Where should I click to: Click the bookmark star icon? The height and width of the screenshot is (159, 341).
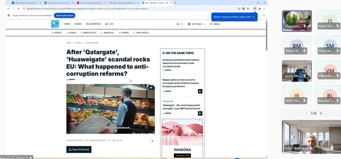pos(248,9)
